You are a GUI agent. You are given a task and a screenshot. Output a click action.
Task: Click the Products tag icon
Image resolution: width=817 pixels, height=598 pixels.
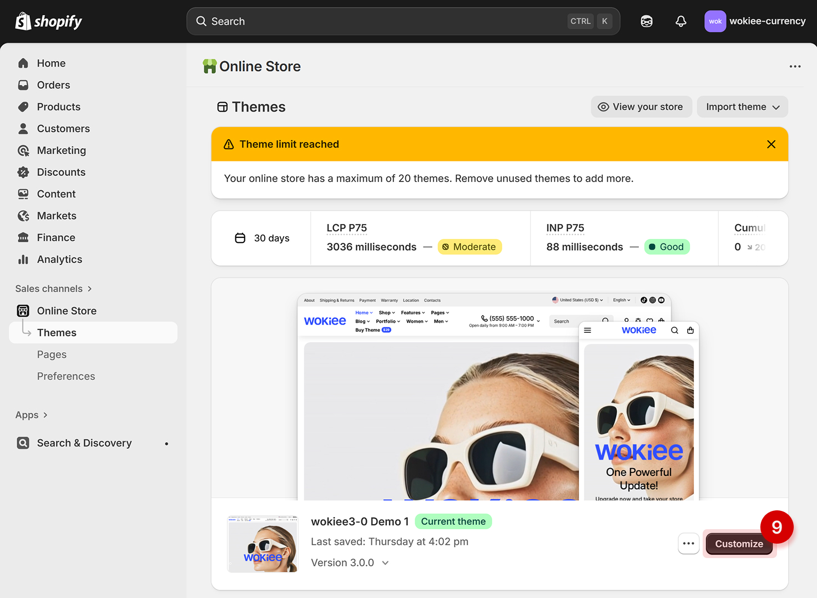coord(23,107)
